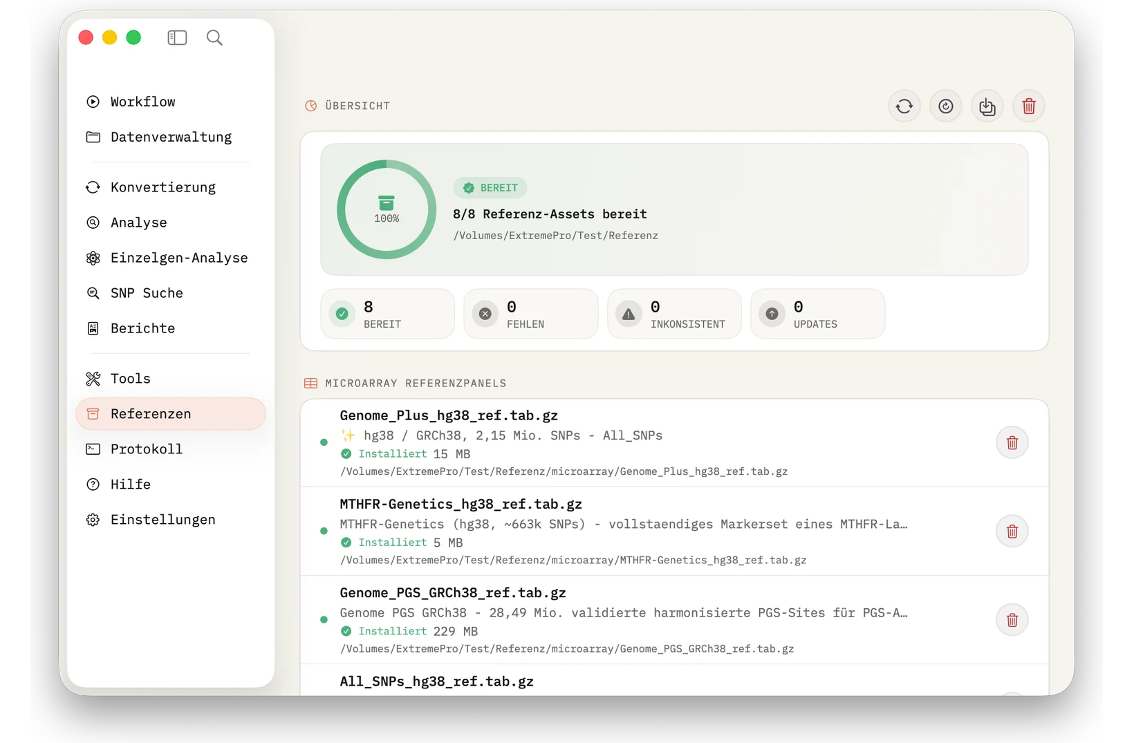Click the Inkonsistent status card
This screenshot has height=743, width=1134.
coord(674,314)
